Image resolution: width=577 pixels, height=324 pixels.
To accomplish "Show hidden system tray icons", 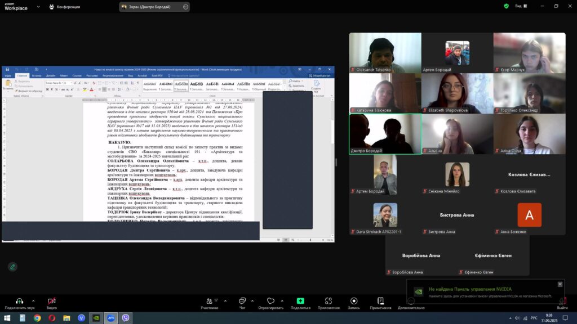I will 510,318.
